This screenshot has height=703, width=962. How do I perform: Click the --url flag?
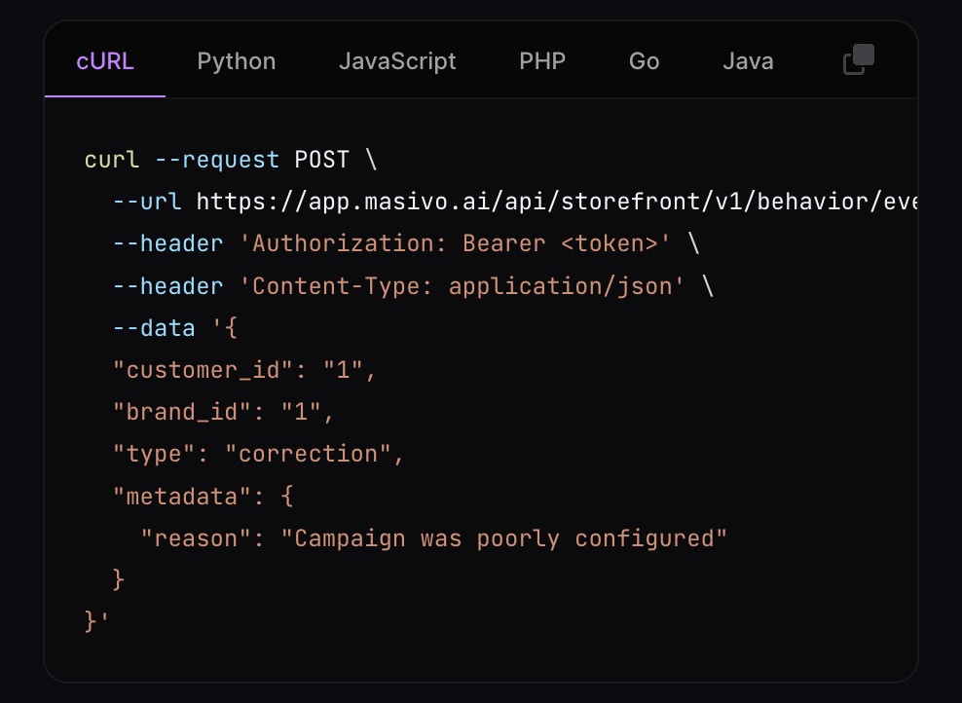[147, 202]
